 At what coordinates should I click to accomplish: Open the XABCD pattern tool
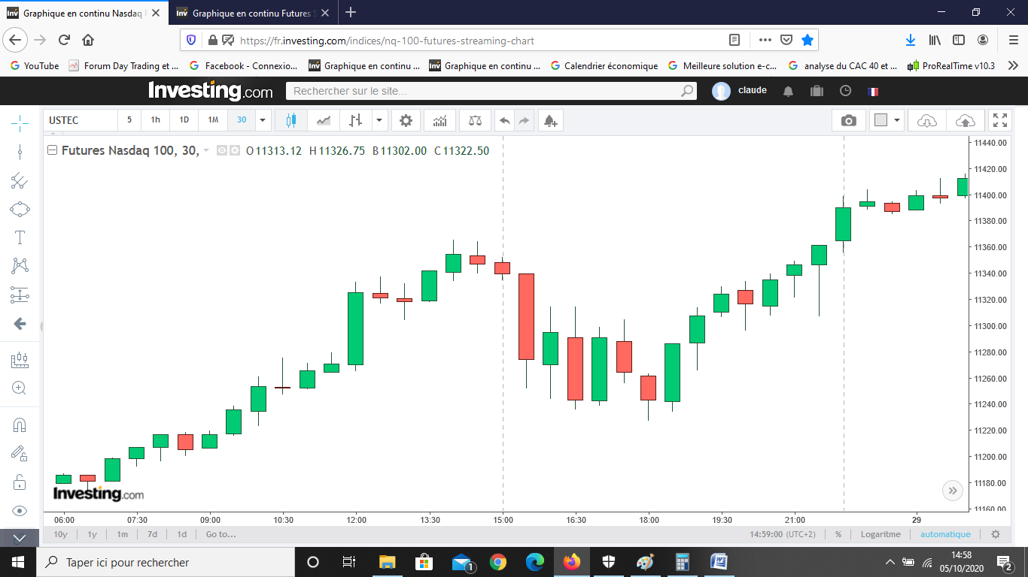(20, 266)
